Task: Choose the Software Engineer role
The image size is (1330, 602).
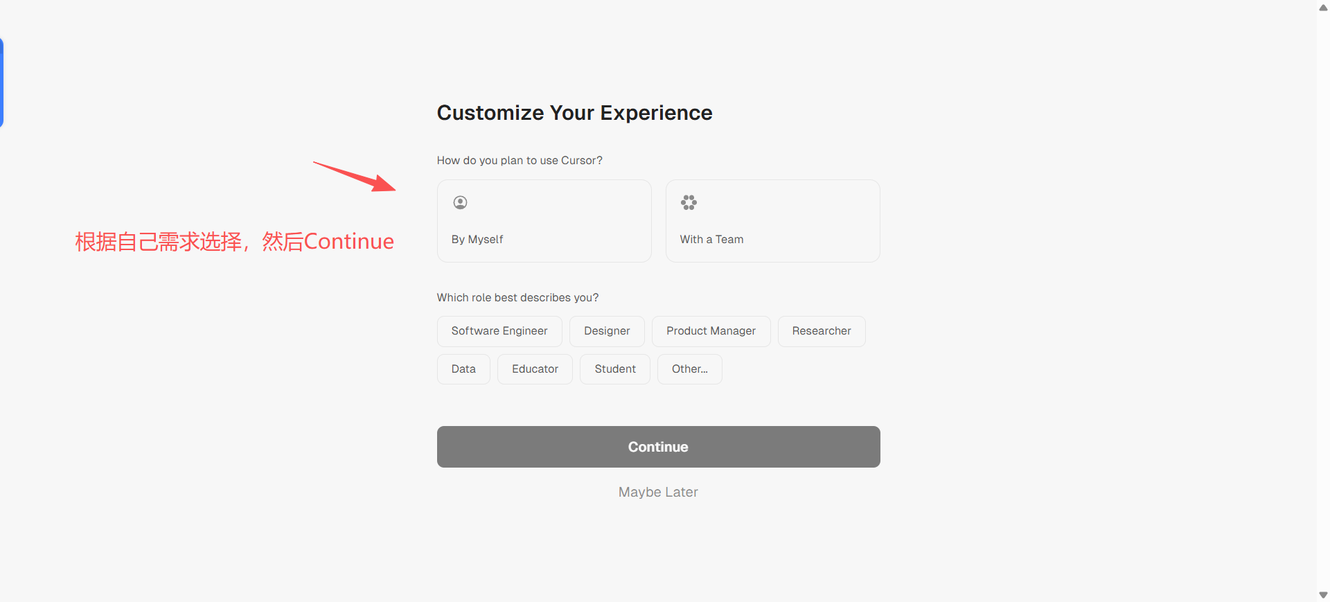Action: pos(499,331)
